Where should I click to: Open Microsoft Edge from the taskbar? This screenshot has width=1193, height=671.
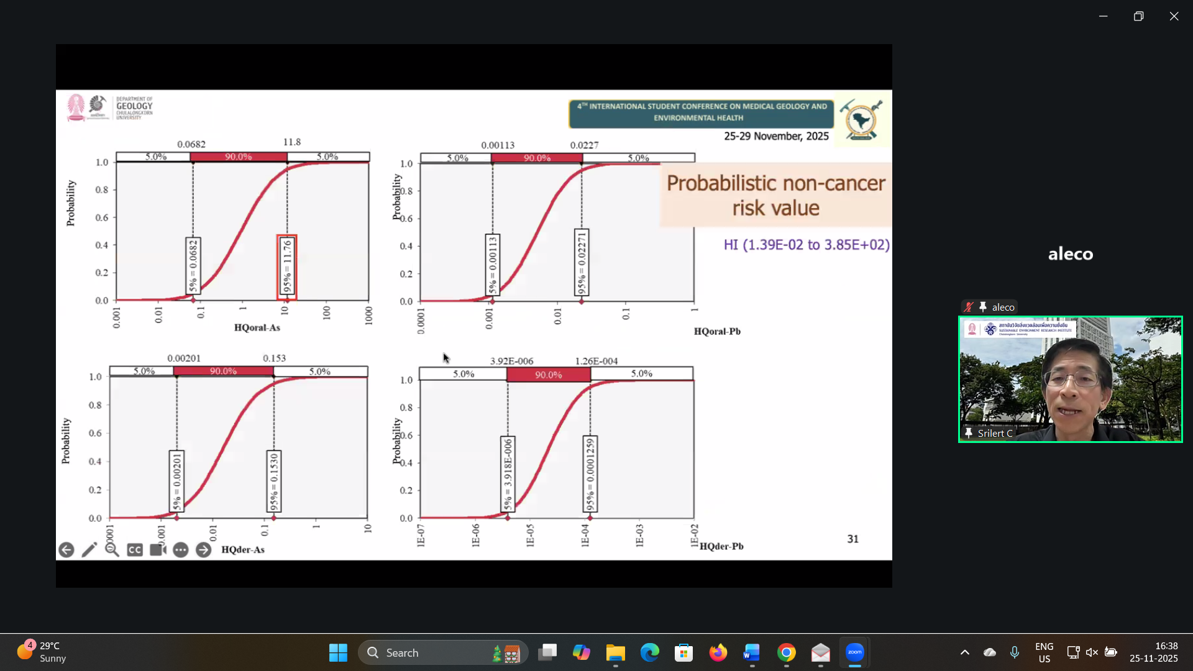[649, 652]
